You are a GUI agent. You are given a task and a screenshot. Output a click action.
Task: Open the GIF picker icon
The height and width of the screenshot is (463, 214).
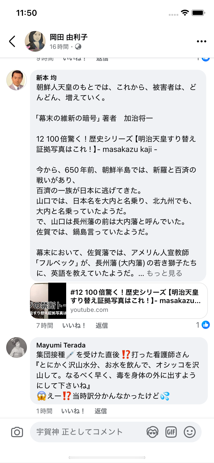coord(171,432)
